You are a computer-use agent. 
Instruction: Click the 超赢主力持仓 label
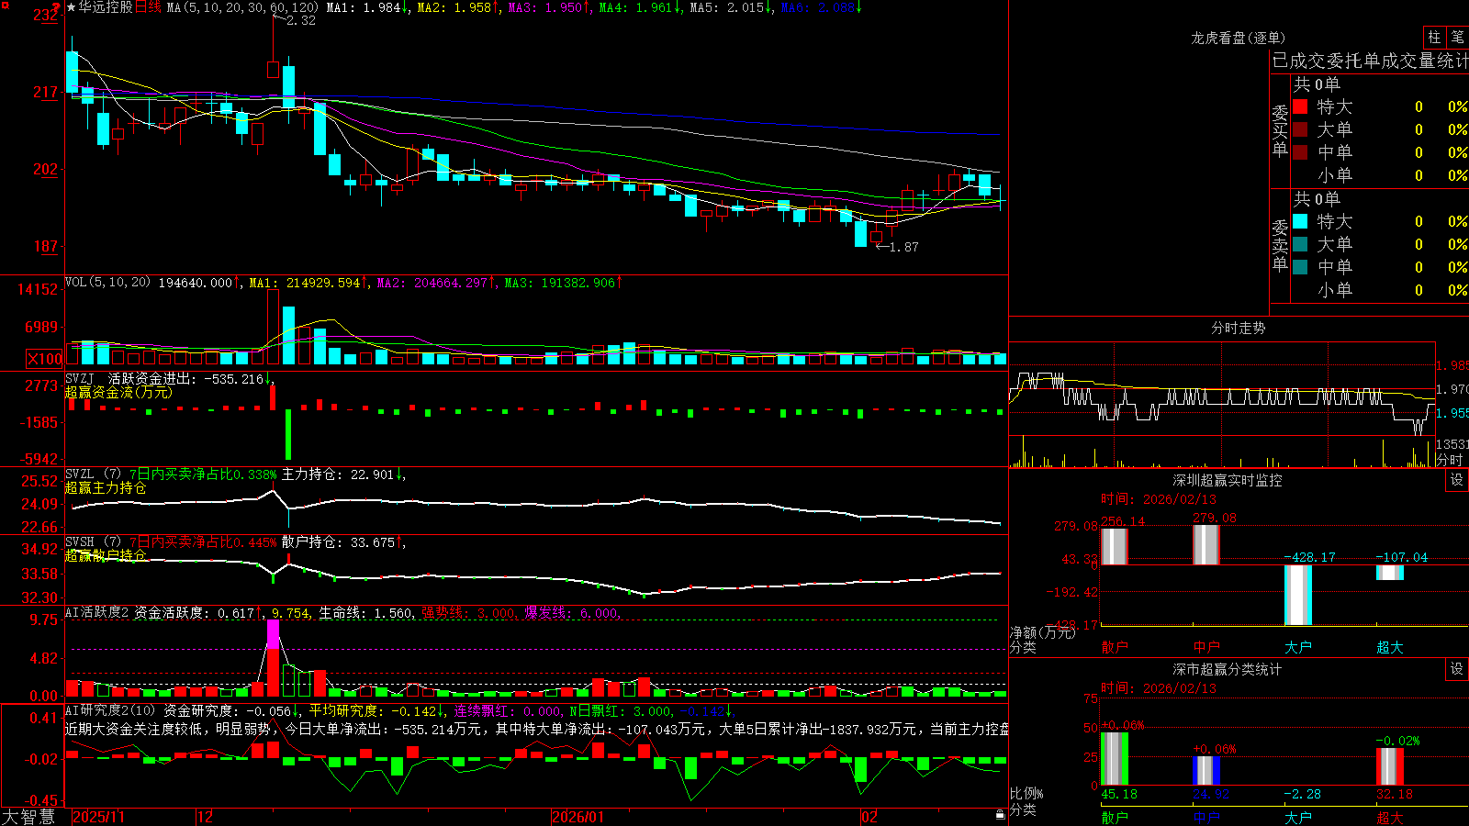pyautogui.click(x=106, y=487)
